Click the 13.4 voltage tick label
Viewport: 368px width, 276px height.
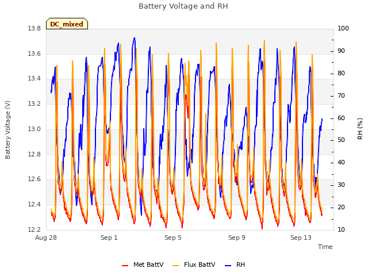(x=34, y=79)
